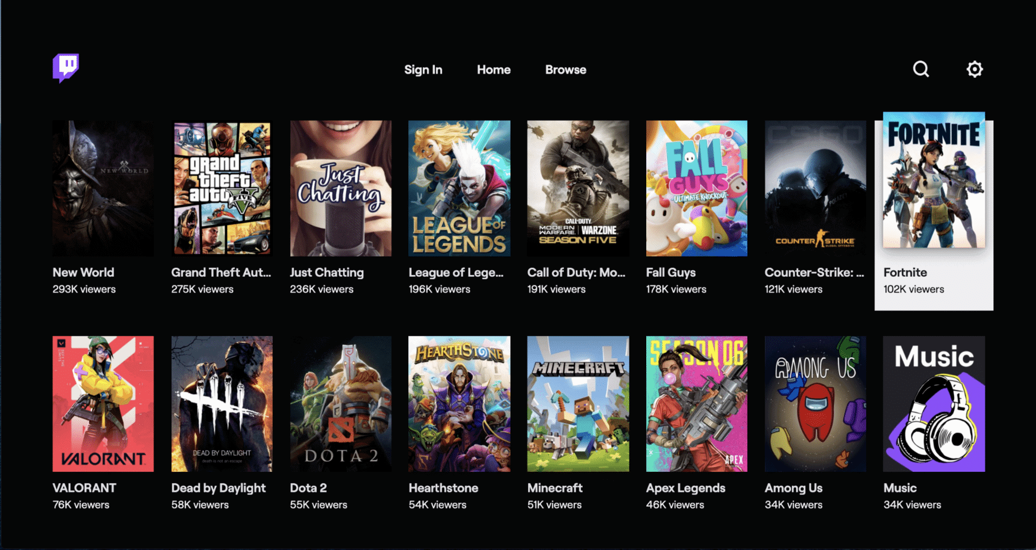This screenshot has width=1036, height=550.
Task: Open the New World category
Action: point(103,188)
